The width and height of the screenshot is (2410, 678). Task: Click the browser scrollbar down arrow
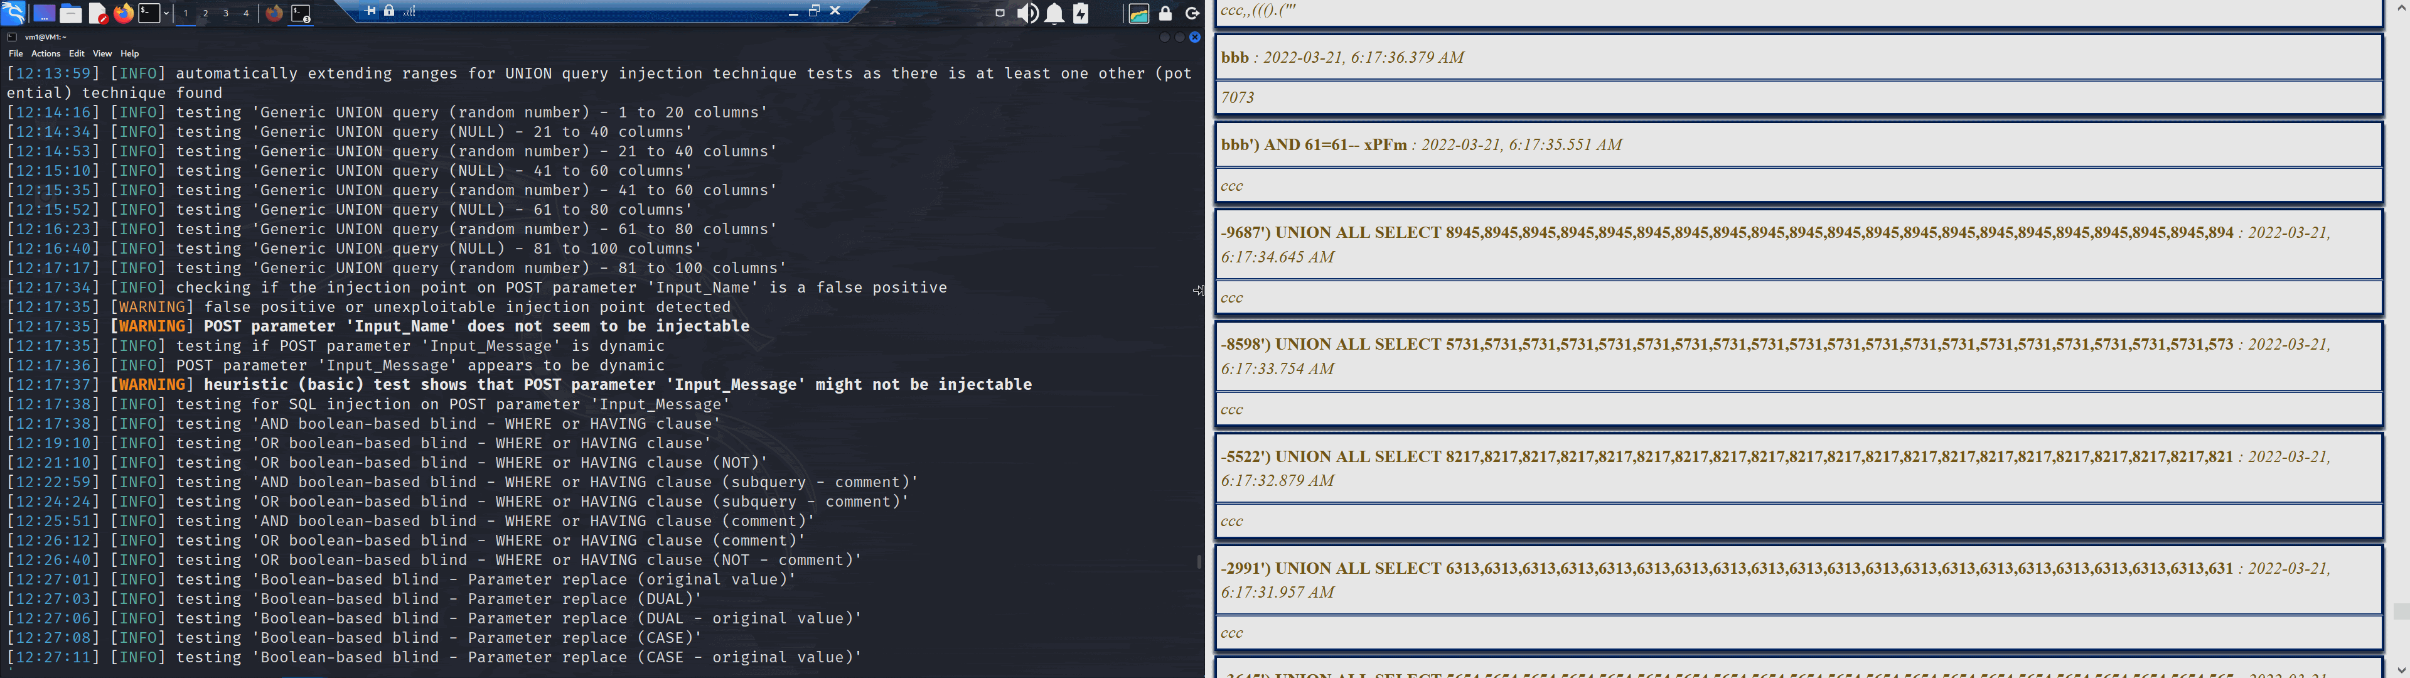(x=2401, y=670)
